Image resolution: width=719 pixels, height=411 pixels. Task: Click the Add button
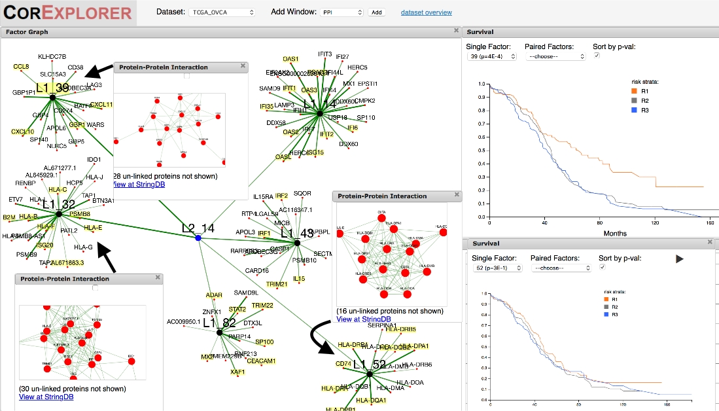[376, 12]
